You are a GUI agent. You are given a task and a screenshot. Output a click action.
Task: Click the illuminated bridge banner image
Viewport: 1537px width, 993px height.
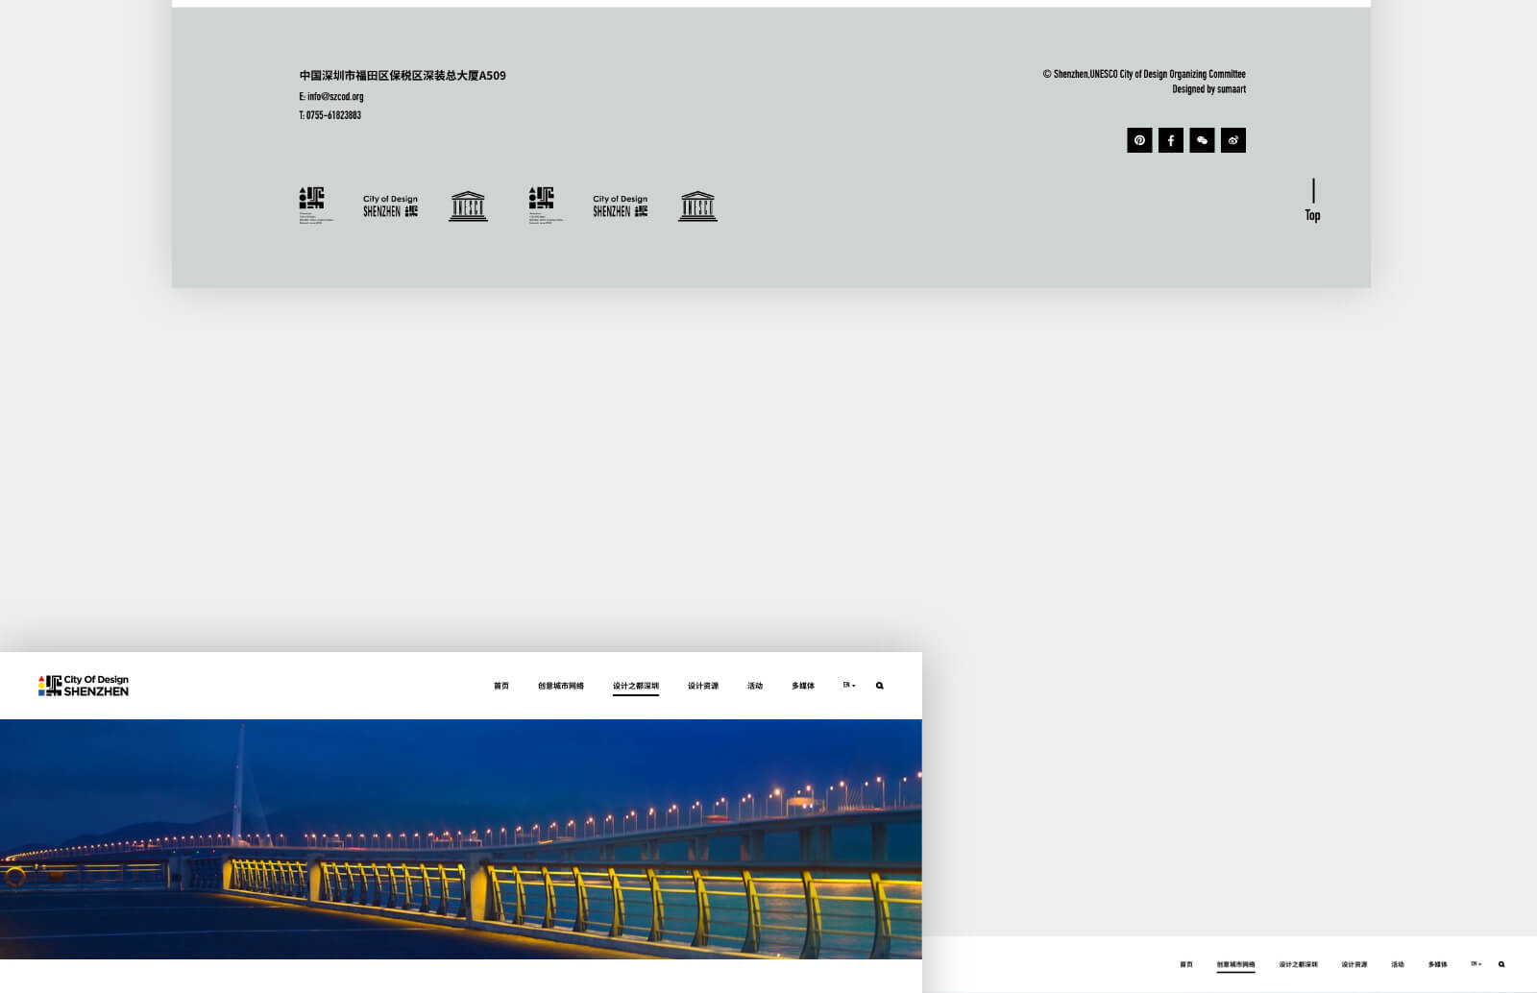(x=461, y=838)
